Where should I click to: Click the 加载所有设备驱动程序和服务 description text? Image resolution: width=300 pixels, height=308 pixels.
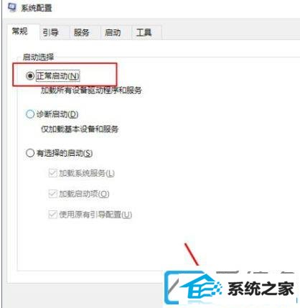pyautogui.click(x=91, y=90)
